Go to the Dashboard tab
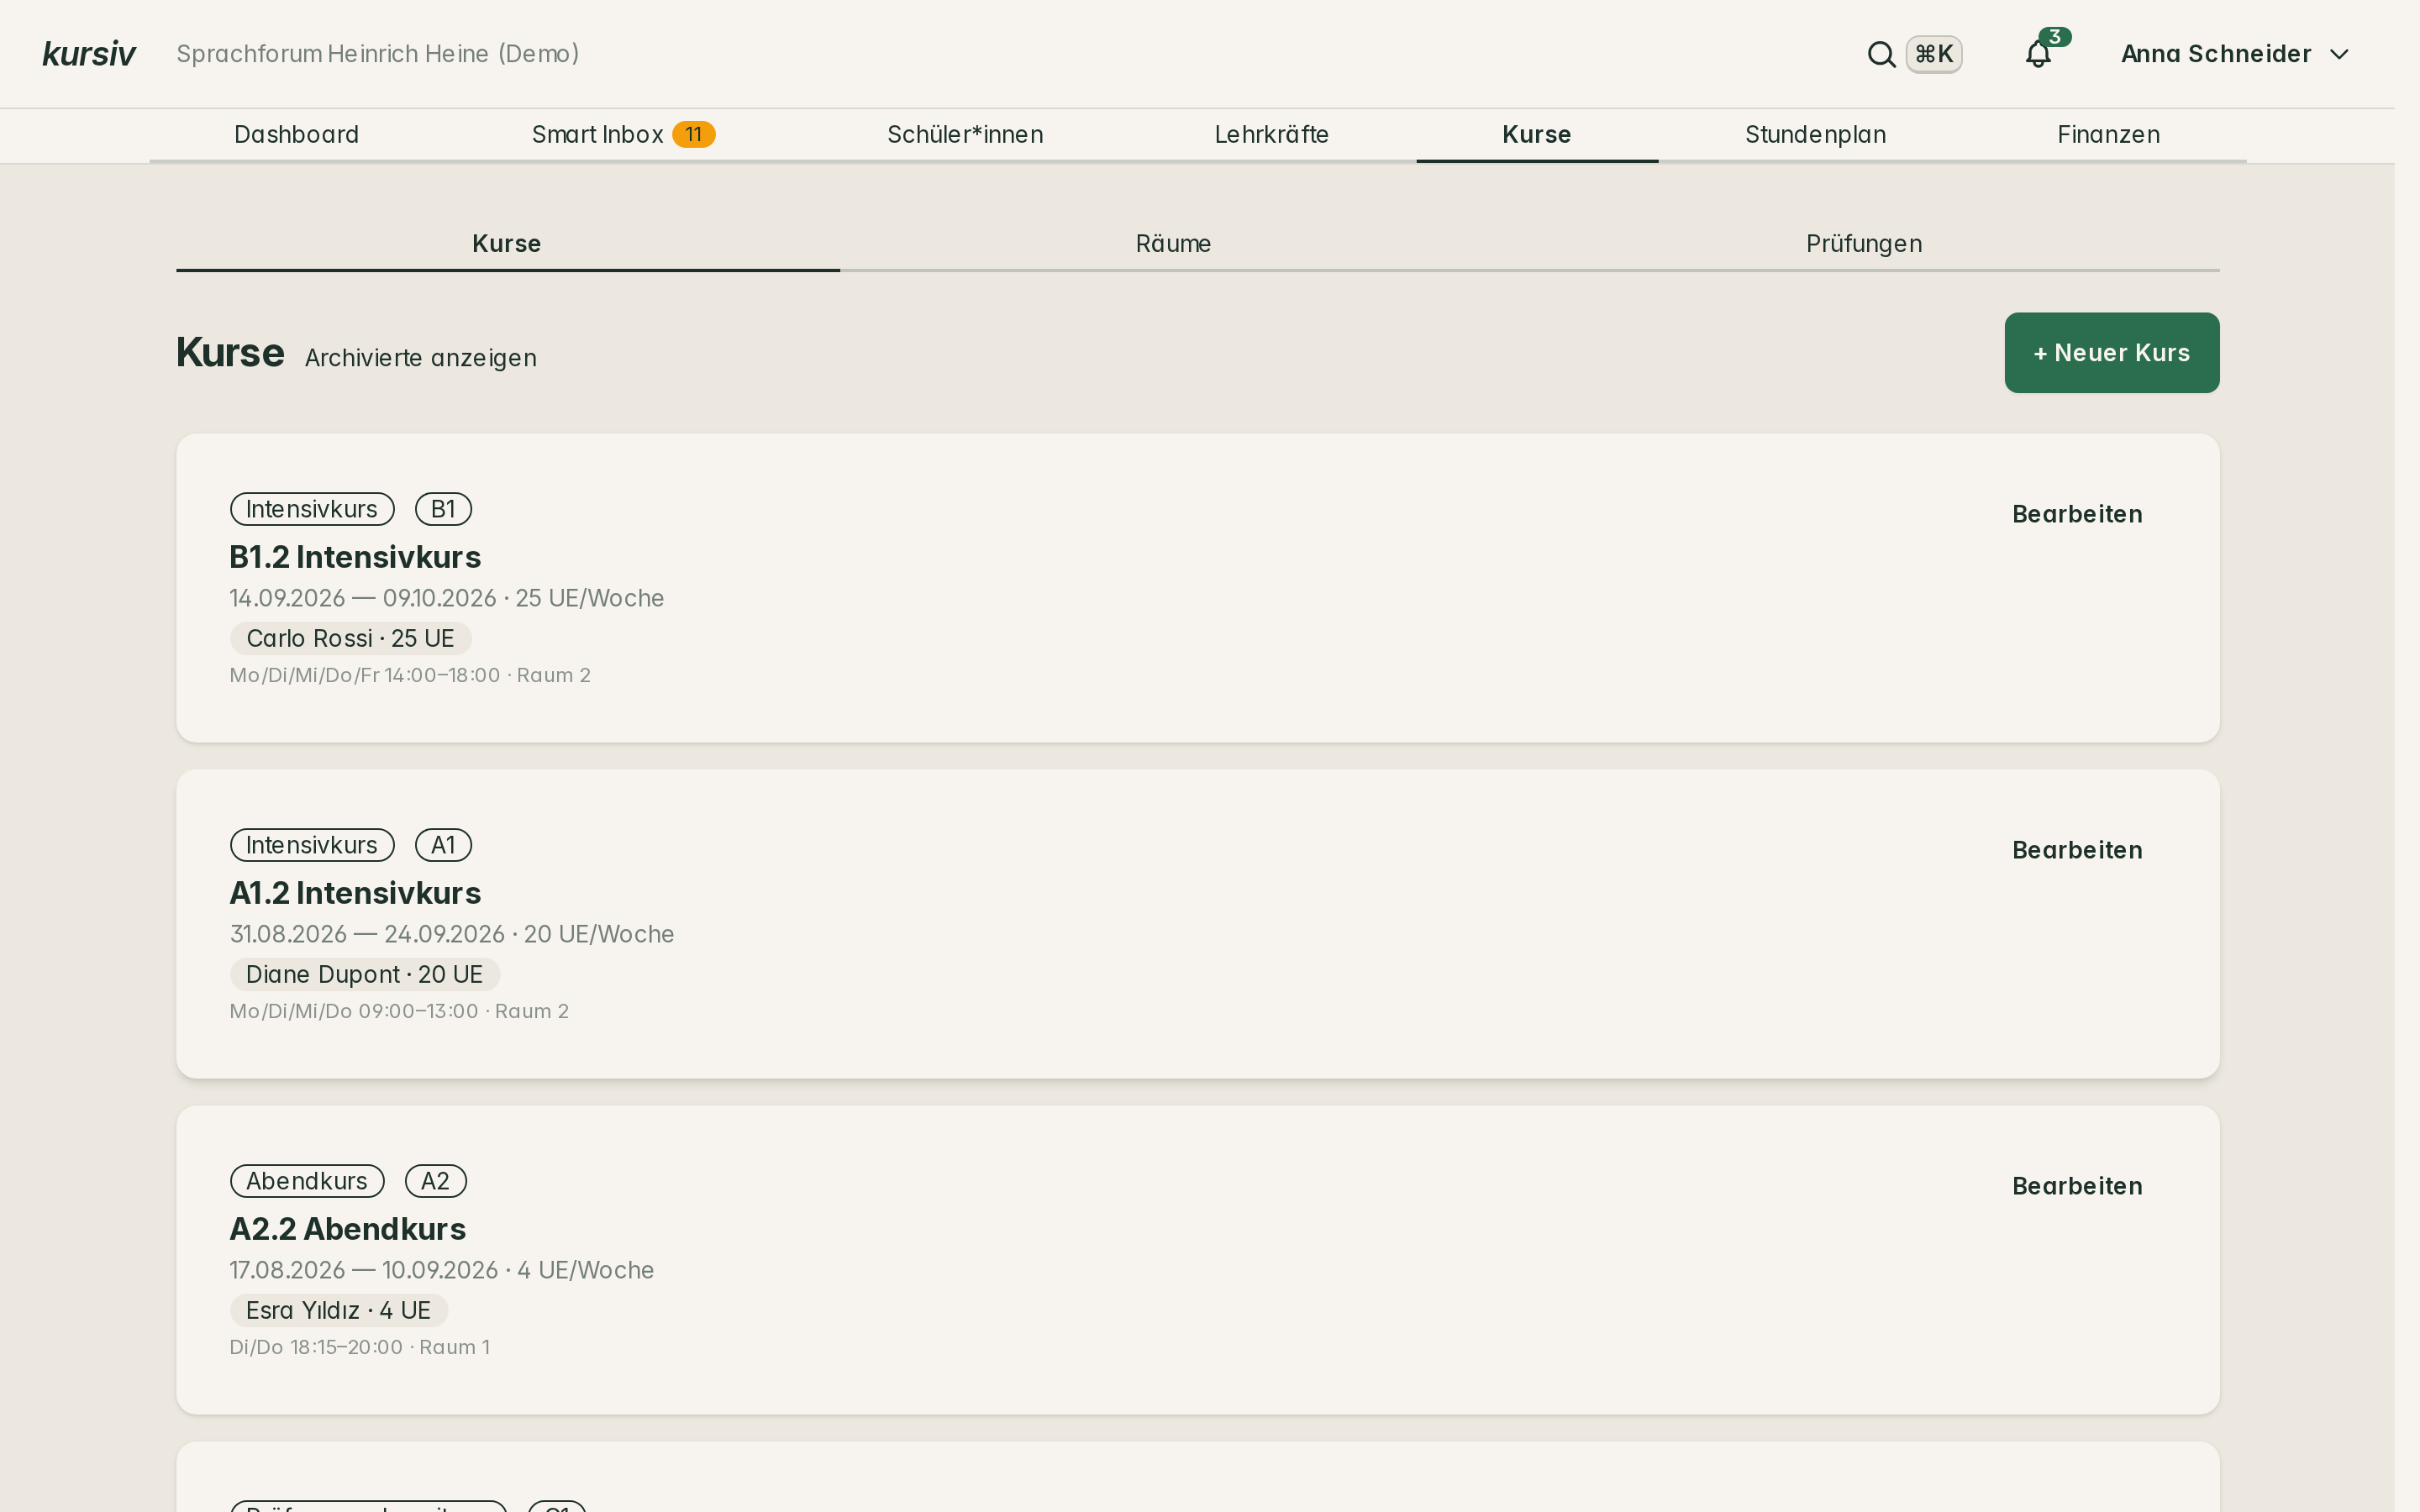The image size is (2420, 1512). pos(296,135)
